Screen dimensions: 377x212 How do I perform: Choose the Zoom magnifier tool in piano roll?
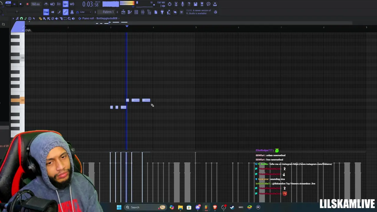pos(69,18)
